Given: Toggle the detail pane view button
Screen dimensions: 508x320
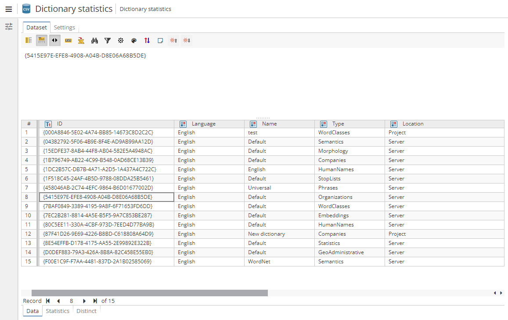Looking at the screenshot, I should coord(42,40).
